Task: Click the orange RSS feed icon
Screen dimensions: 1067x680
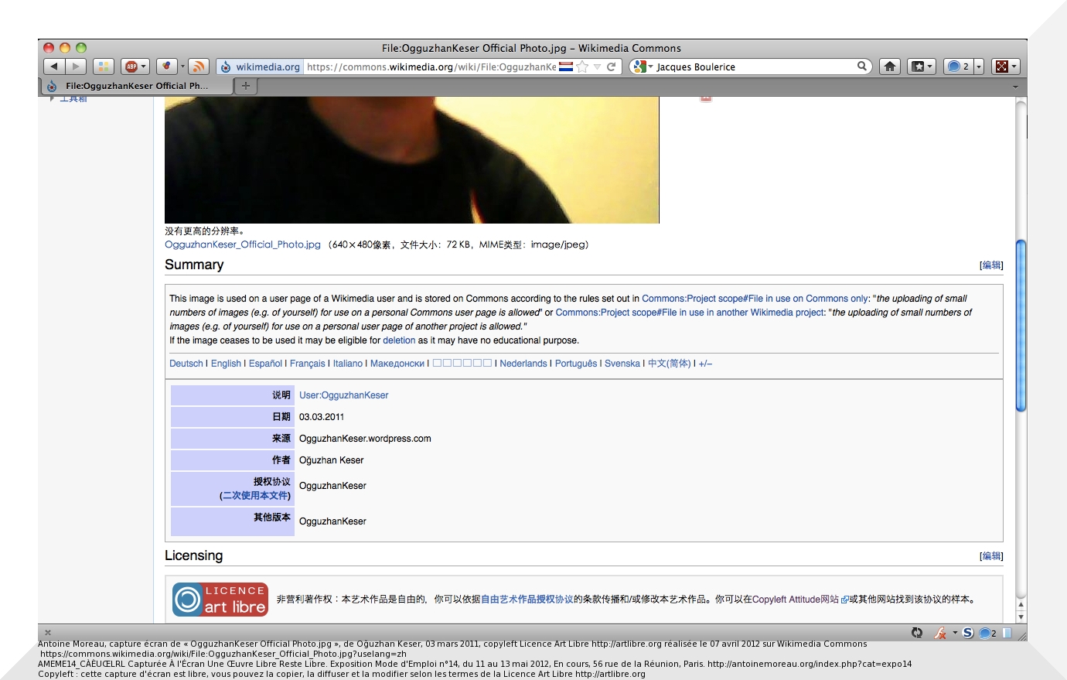Action: pyautogui.click(x=199, y=67)
